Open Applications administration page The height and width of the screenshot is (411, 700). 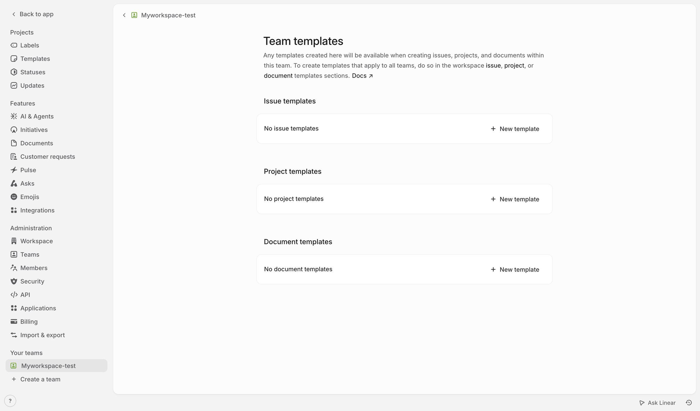(56, 308)
